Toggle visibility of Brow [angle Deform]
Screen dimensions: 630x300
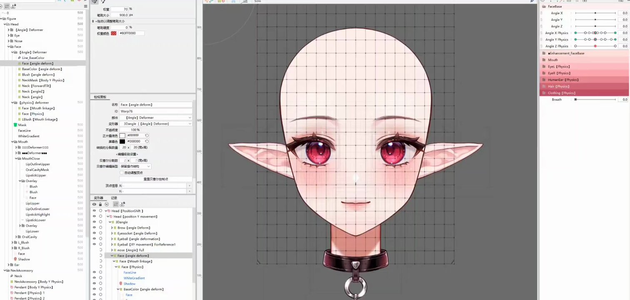click(94, 228)
